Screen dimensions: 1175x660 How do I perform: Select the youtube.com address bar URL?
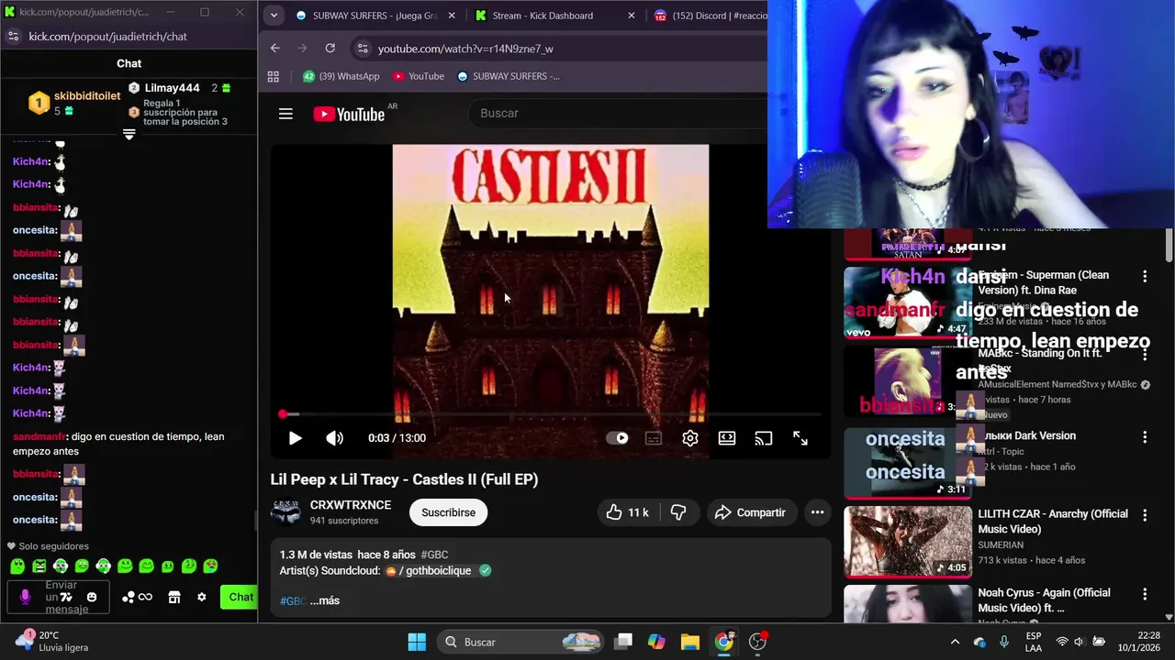(x=465, y=49)
